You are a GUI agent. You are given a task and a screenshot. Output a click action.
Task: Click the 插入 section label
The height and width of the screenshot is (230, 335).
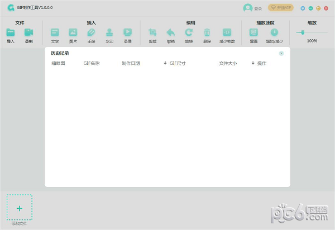coord(91,23)
